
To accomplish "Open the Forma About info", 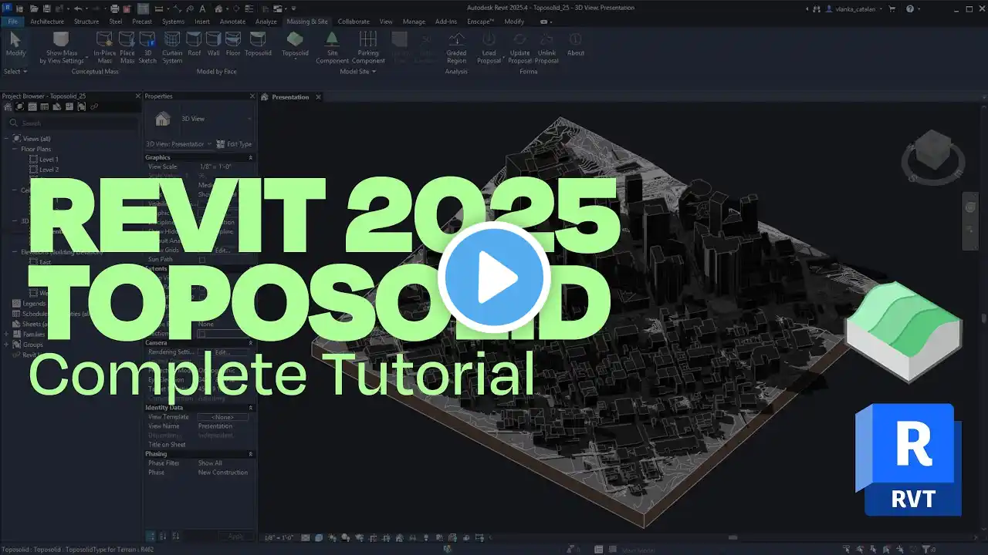I will tap(575, 45).
